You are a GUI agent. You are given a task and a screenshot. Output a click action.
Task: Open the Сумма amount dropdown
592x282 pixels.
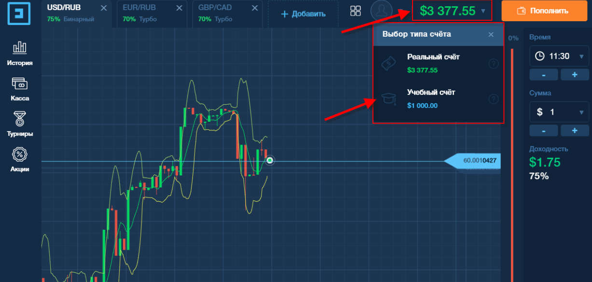pos(559,112)
